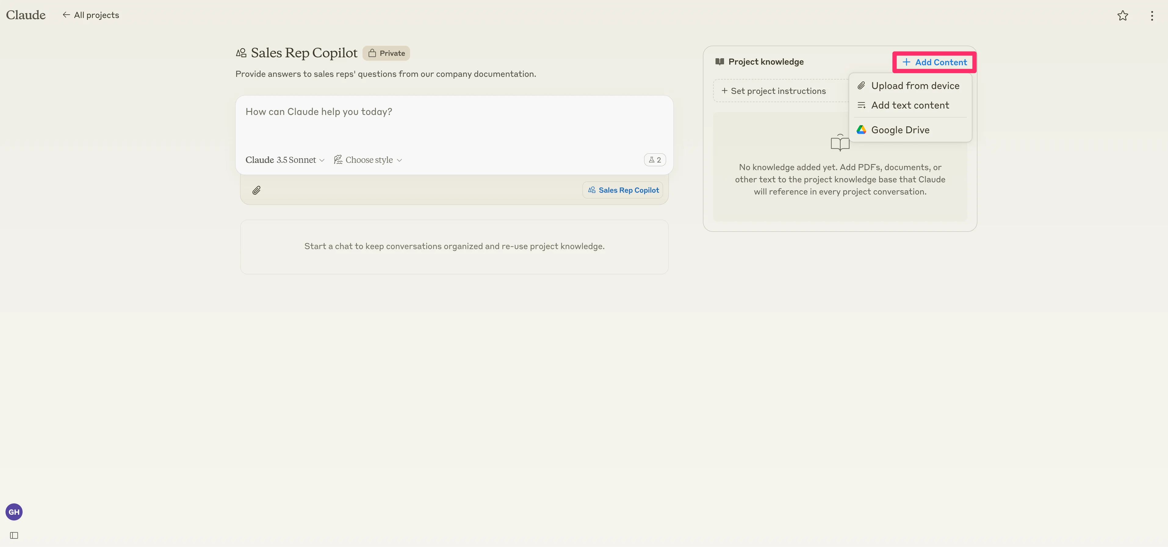Select Upload from device
The height and width of the screenshot is (547, 1168).
[x=914, y=86]
